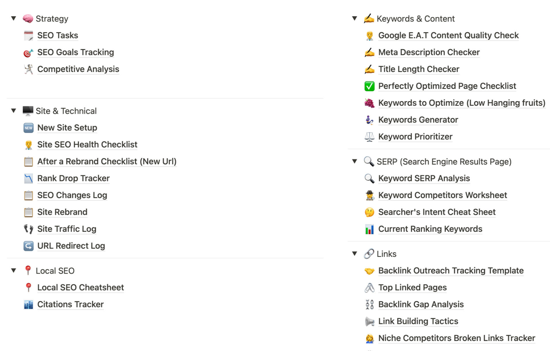
Task: Collapse the Strategy section
Action: coord(13,18)
